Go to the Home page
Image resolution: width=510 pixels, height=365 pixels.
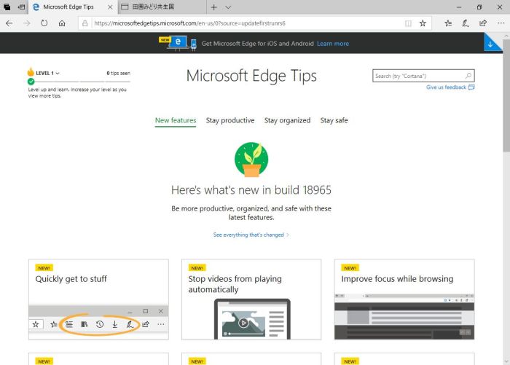click(x=63, y=23)
